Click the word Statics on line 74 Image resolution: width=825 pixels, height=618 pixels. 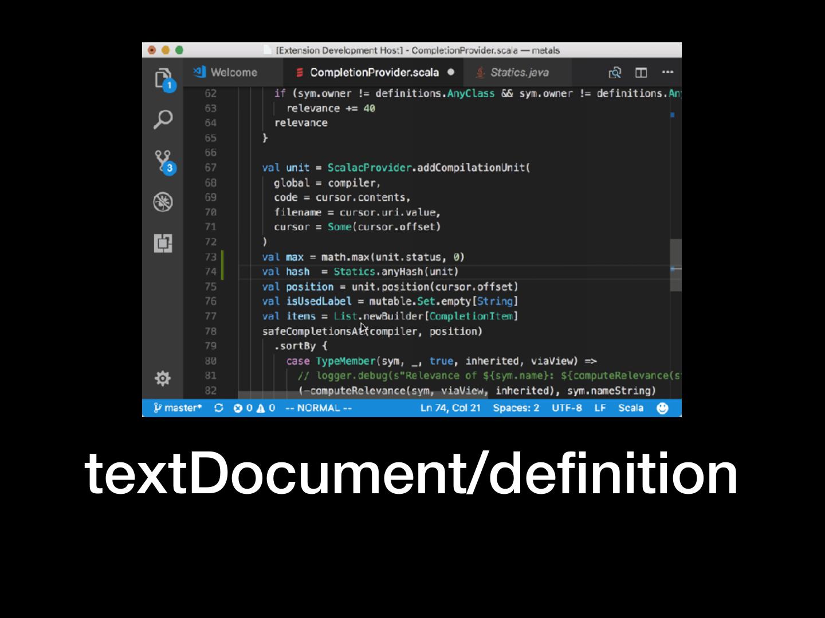354,272
